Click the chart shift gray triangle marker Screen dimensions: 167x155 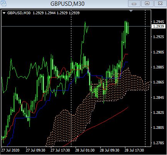tap(131, 11)
